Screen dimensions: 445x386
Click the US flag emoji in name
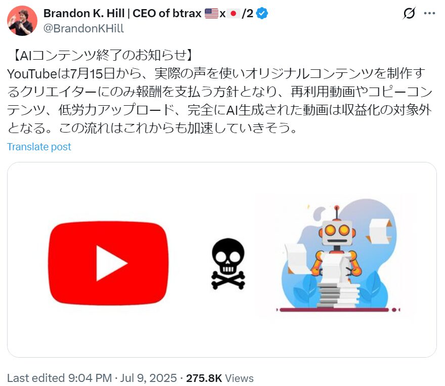(211, 13)
